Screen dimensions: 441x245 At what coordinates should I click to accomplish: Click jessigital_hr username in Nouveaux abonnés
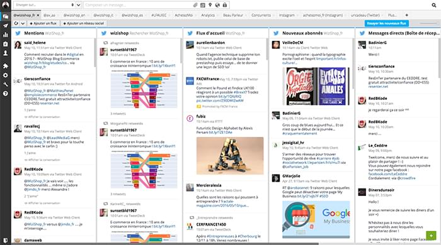click(293, 143)
